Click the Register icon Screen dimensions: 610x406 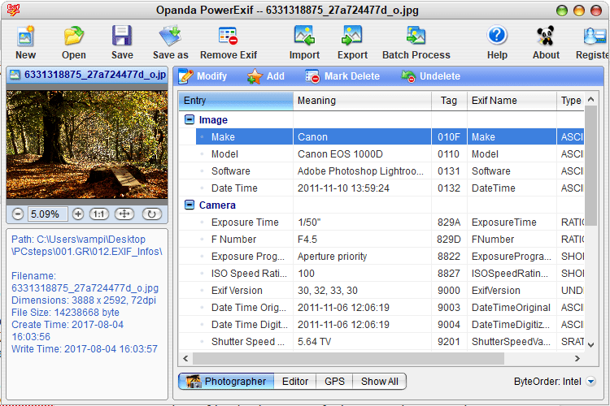click(595, 36)
